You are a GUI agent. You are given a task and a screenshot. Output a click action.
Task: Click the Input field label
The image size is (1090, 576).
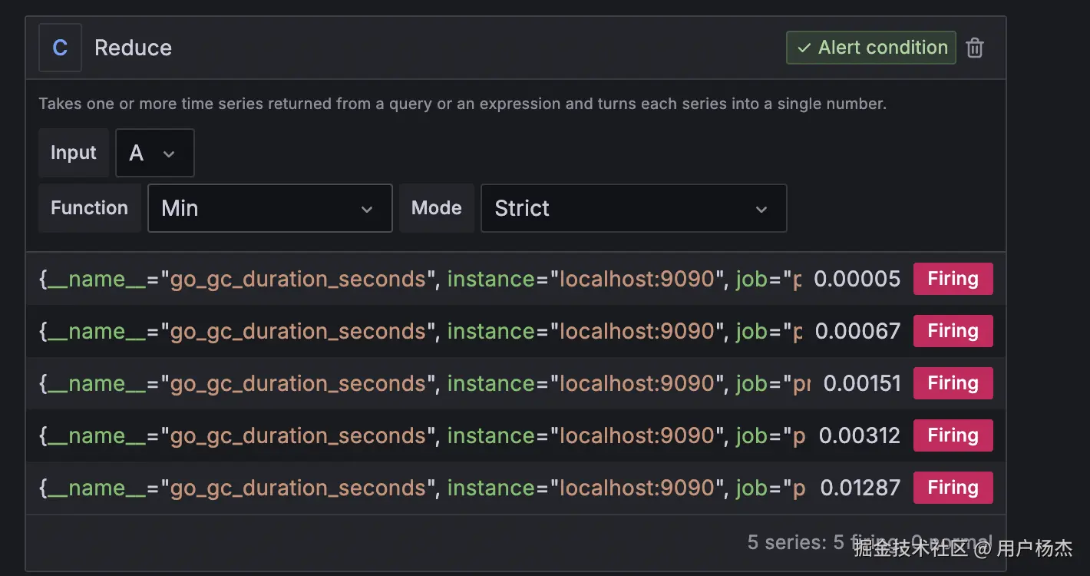pyautogui.click(x=74, y=153)
